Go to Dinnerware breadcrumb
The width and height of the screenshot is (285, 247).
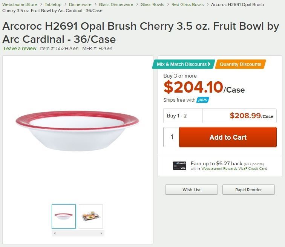[x=80, y=5]
